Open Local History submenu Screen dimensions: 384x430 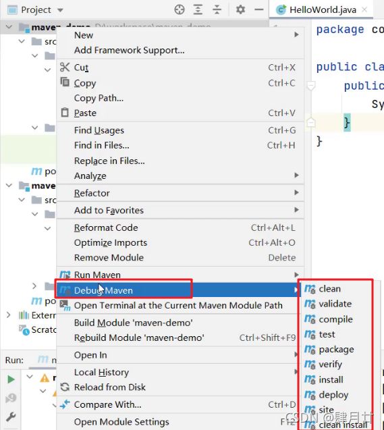click(x=177, y=373)
